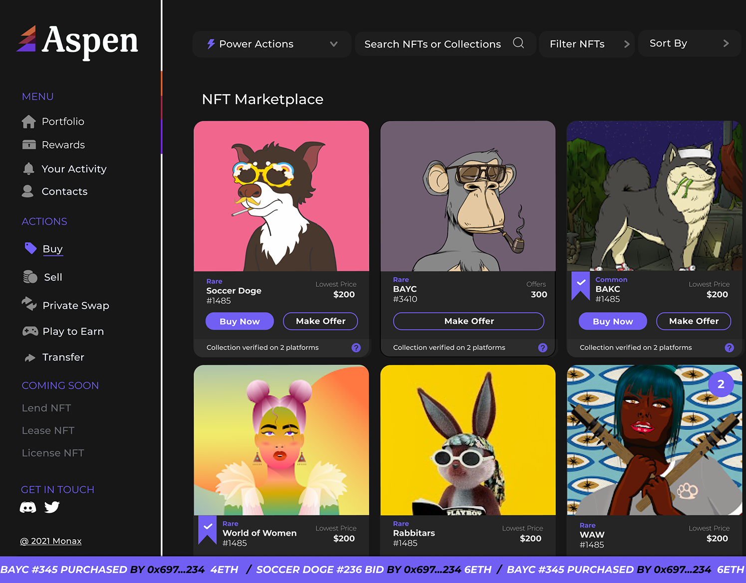746x583 pixels.
Task: Click the Private Swap arrows icon
Action: (29, 304)
